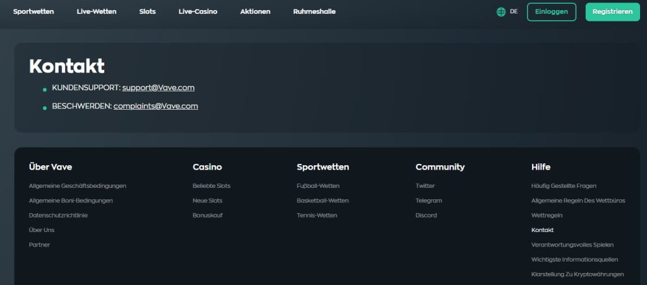
Task: Open the Live-Casino section
Action: point(198,12)
